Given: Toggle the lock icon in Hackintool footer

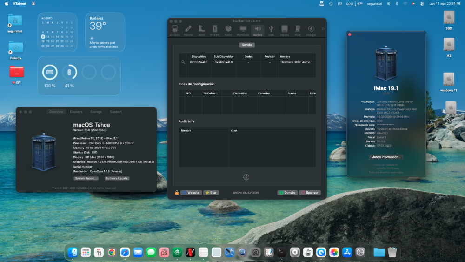Looking at the screenshot, I should [x=177, y=193].
